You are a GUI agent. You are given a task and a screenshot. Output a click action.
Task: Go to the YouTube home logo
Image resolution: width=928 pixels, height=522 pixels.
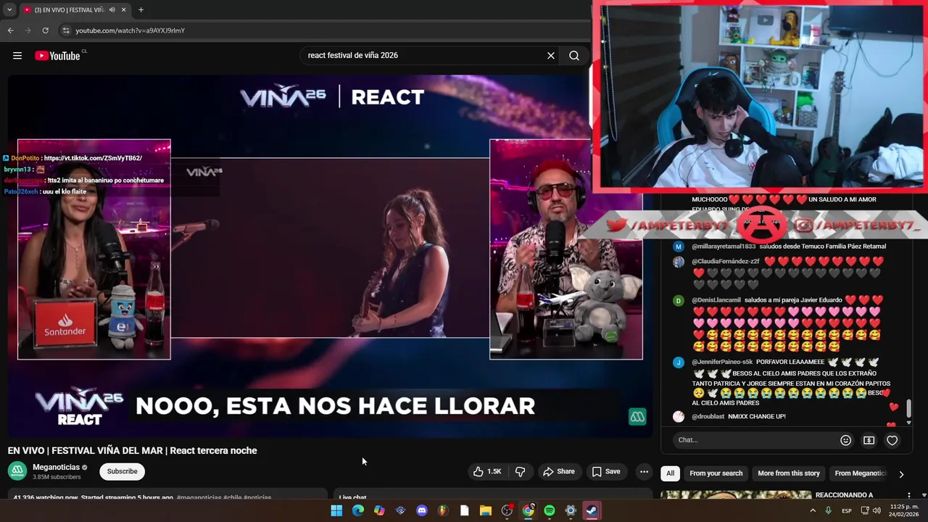57,56
